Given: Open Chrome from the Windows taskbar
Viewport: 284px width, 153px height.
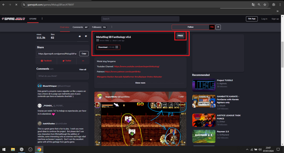Looking at the screenshot, I should pos(39,149).
